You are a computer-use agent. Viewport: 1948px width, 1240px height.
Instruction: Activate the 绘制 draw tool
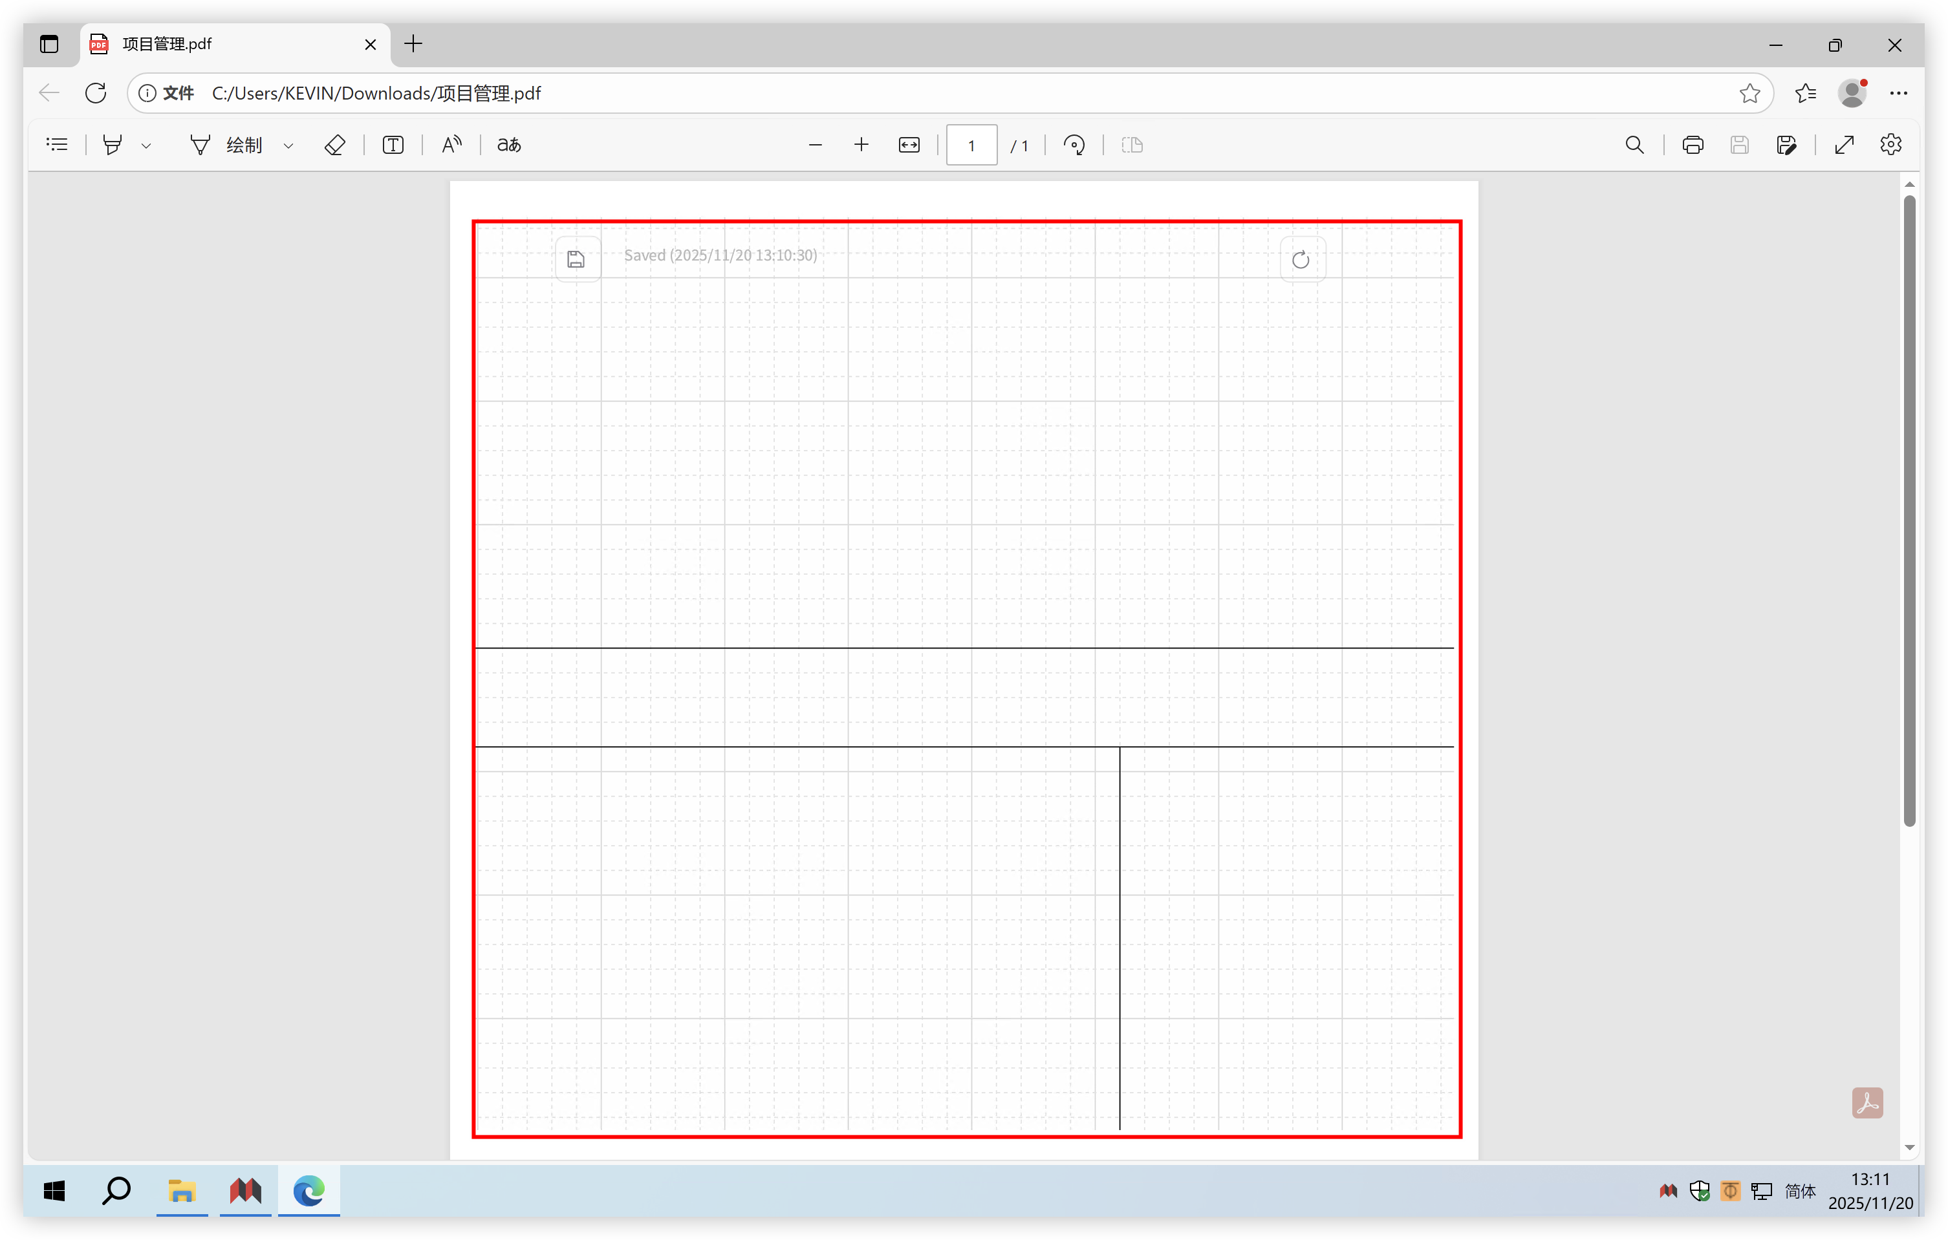228,145
